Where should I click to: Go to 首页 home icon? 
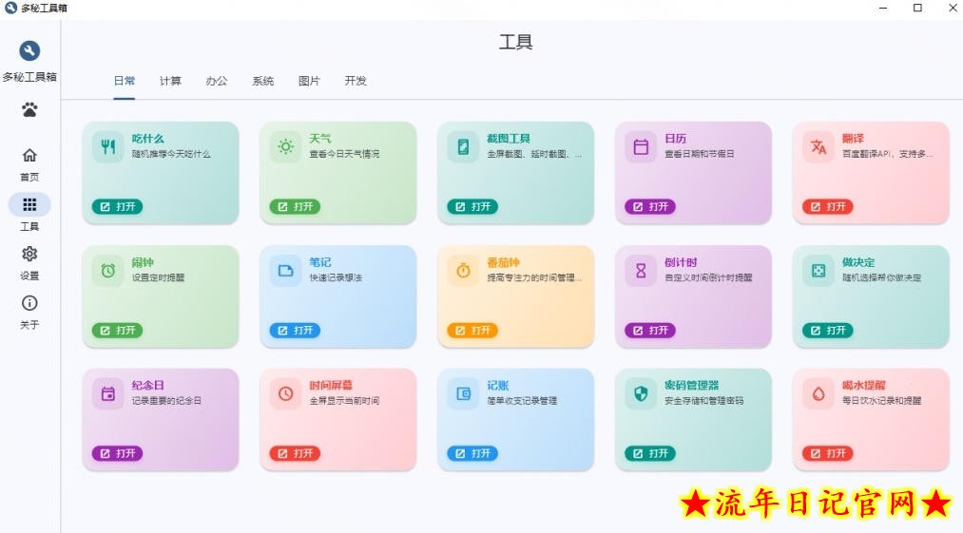(29, 156)
